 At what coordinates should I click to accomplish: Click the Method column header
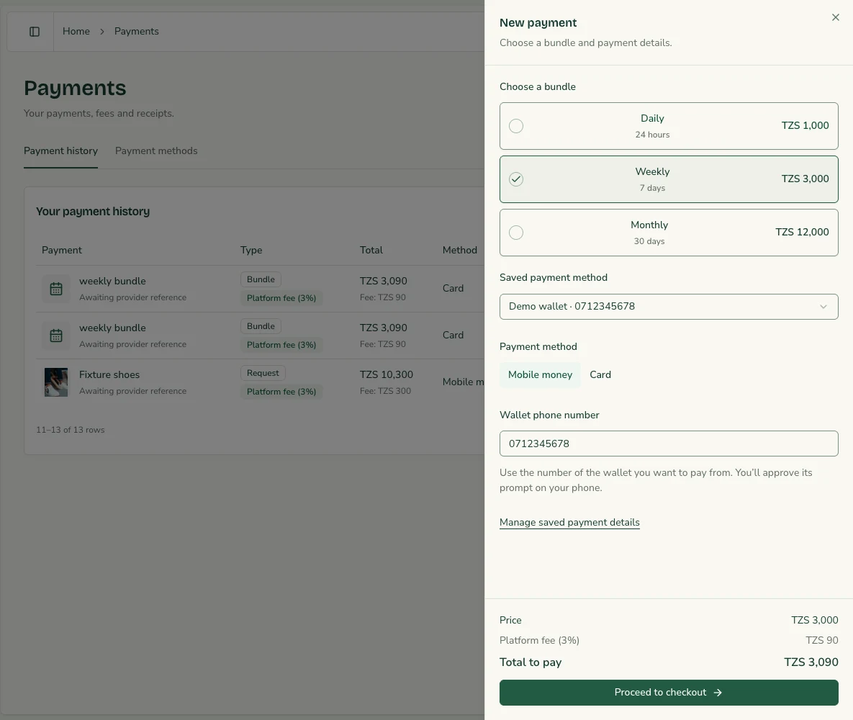[460, 250]
